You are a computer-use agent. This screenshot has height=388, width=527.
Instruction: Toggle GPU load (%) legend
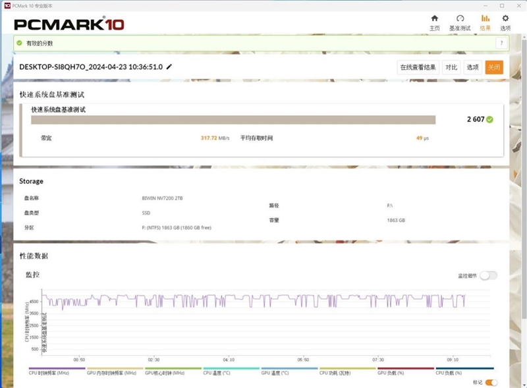coord(406,371)
